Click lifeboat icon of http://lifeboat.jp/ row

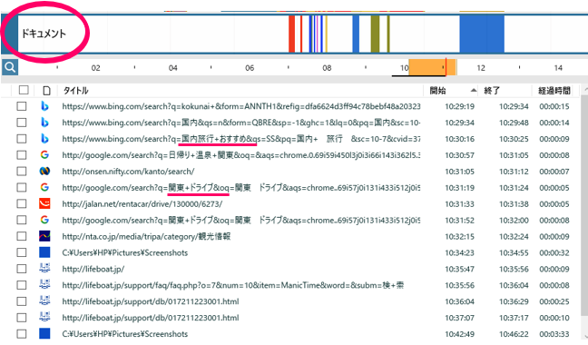tap(44, 269)
